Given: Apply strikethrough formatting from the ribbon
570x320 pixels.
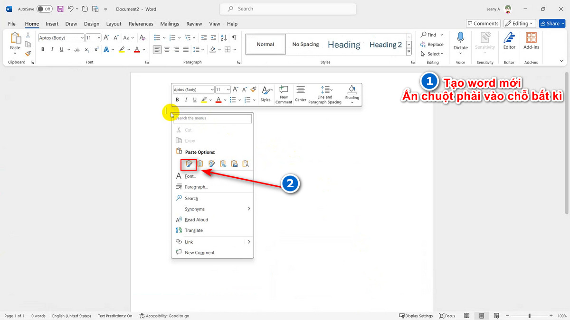Looking at the screenshot, I should [x=77, y=49].
